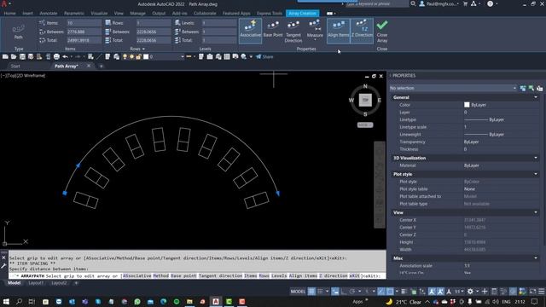546x307 pixels.
Task: Select the Tangent Direction tool
Action: (x=293, y=32)
